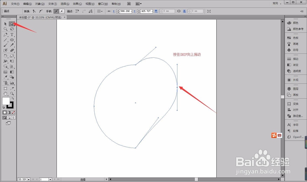This screenshot has height=182, width=307.
Task: Launch Bridge with the Br button
Action: tap(129, 4)
